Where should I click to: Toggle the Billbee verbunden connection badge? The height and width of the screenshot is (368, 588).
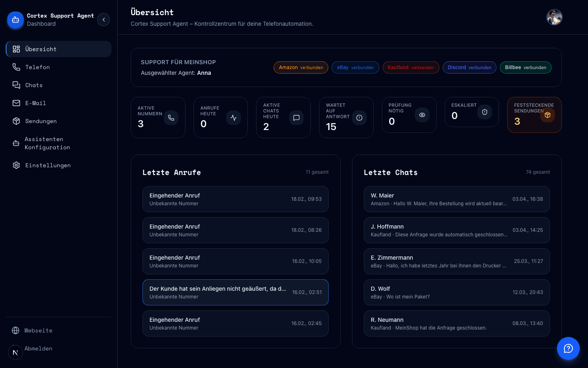coord(526,67)
